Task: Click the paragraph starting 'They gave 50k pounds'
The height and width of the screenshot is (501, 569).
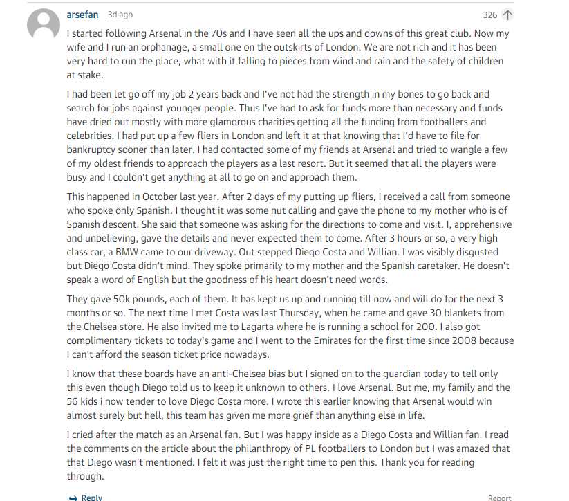Action: 290,327
